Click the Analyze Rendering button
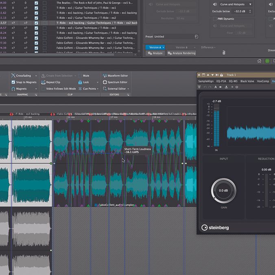The image size is (275, 275). (181, 53)
